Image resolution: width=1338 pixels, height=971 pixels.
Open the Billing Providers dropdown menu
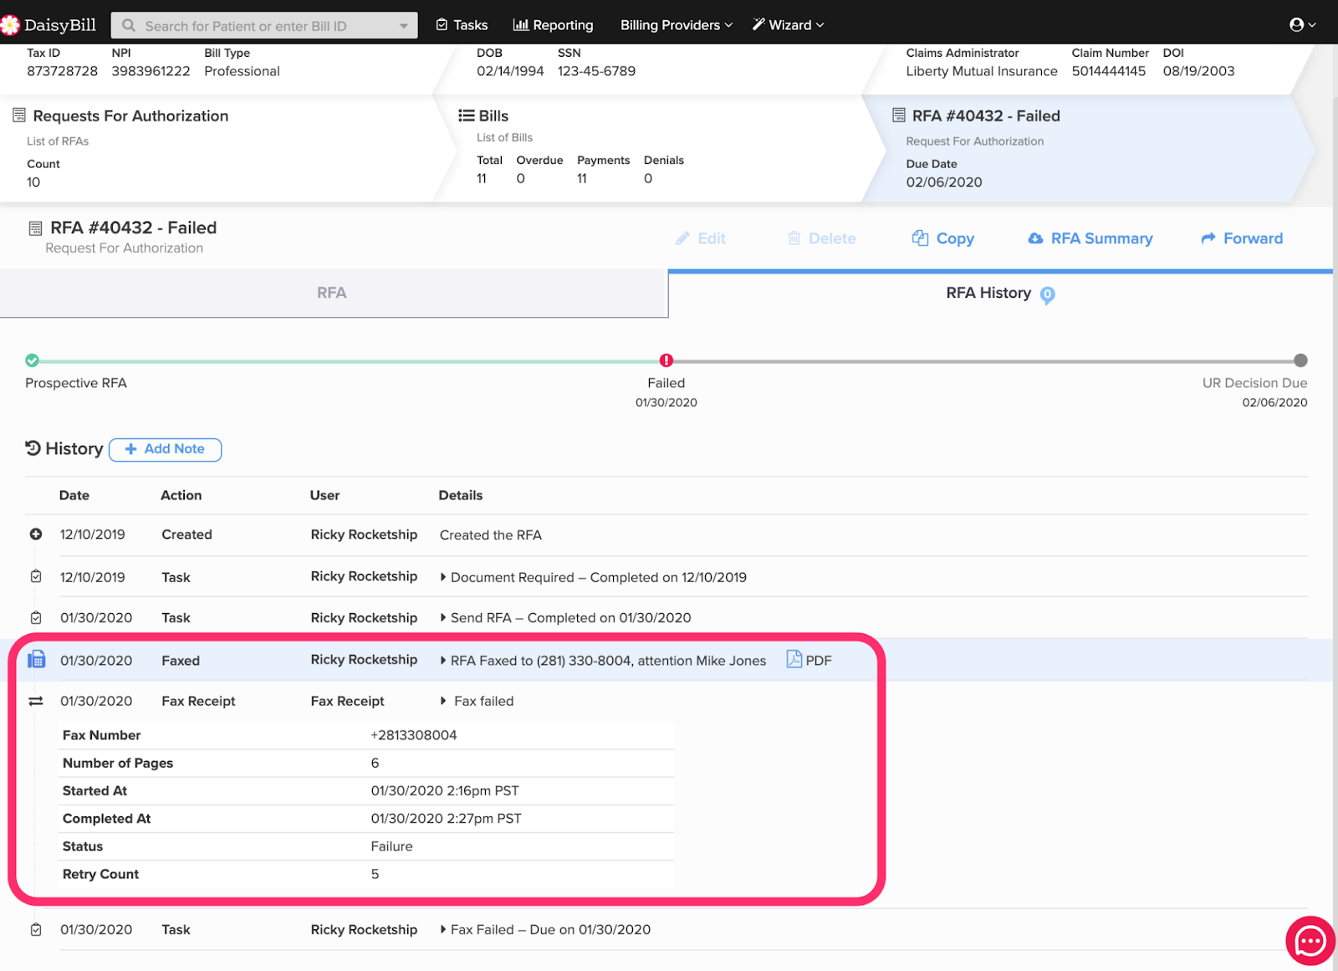[x=677, y=25]
